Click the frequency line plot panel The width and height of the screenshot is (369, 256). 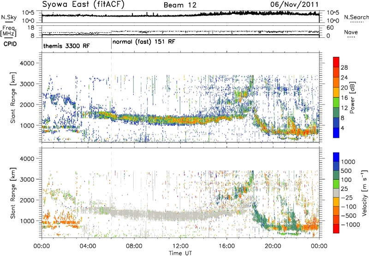pos(180,31)
